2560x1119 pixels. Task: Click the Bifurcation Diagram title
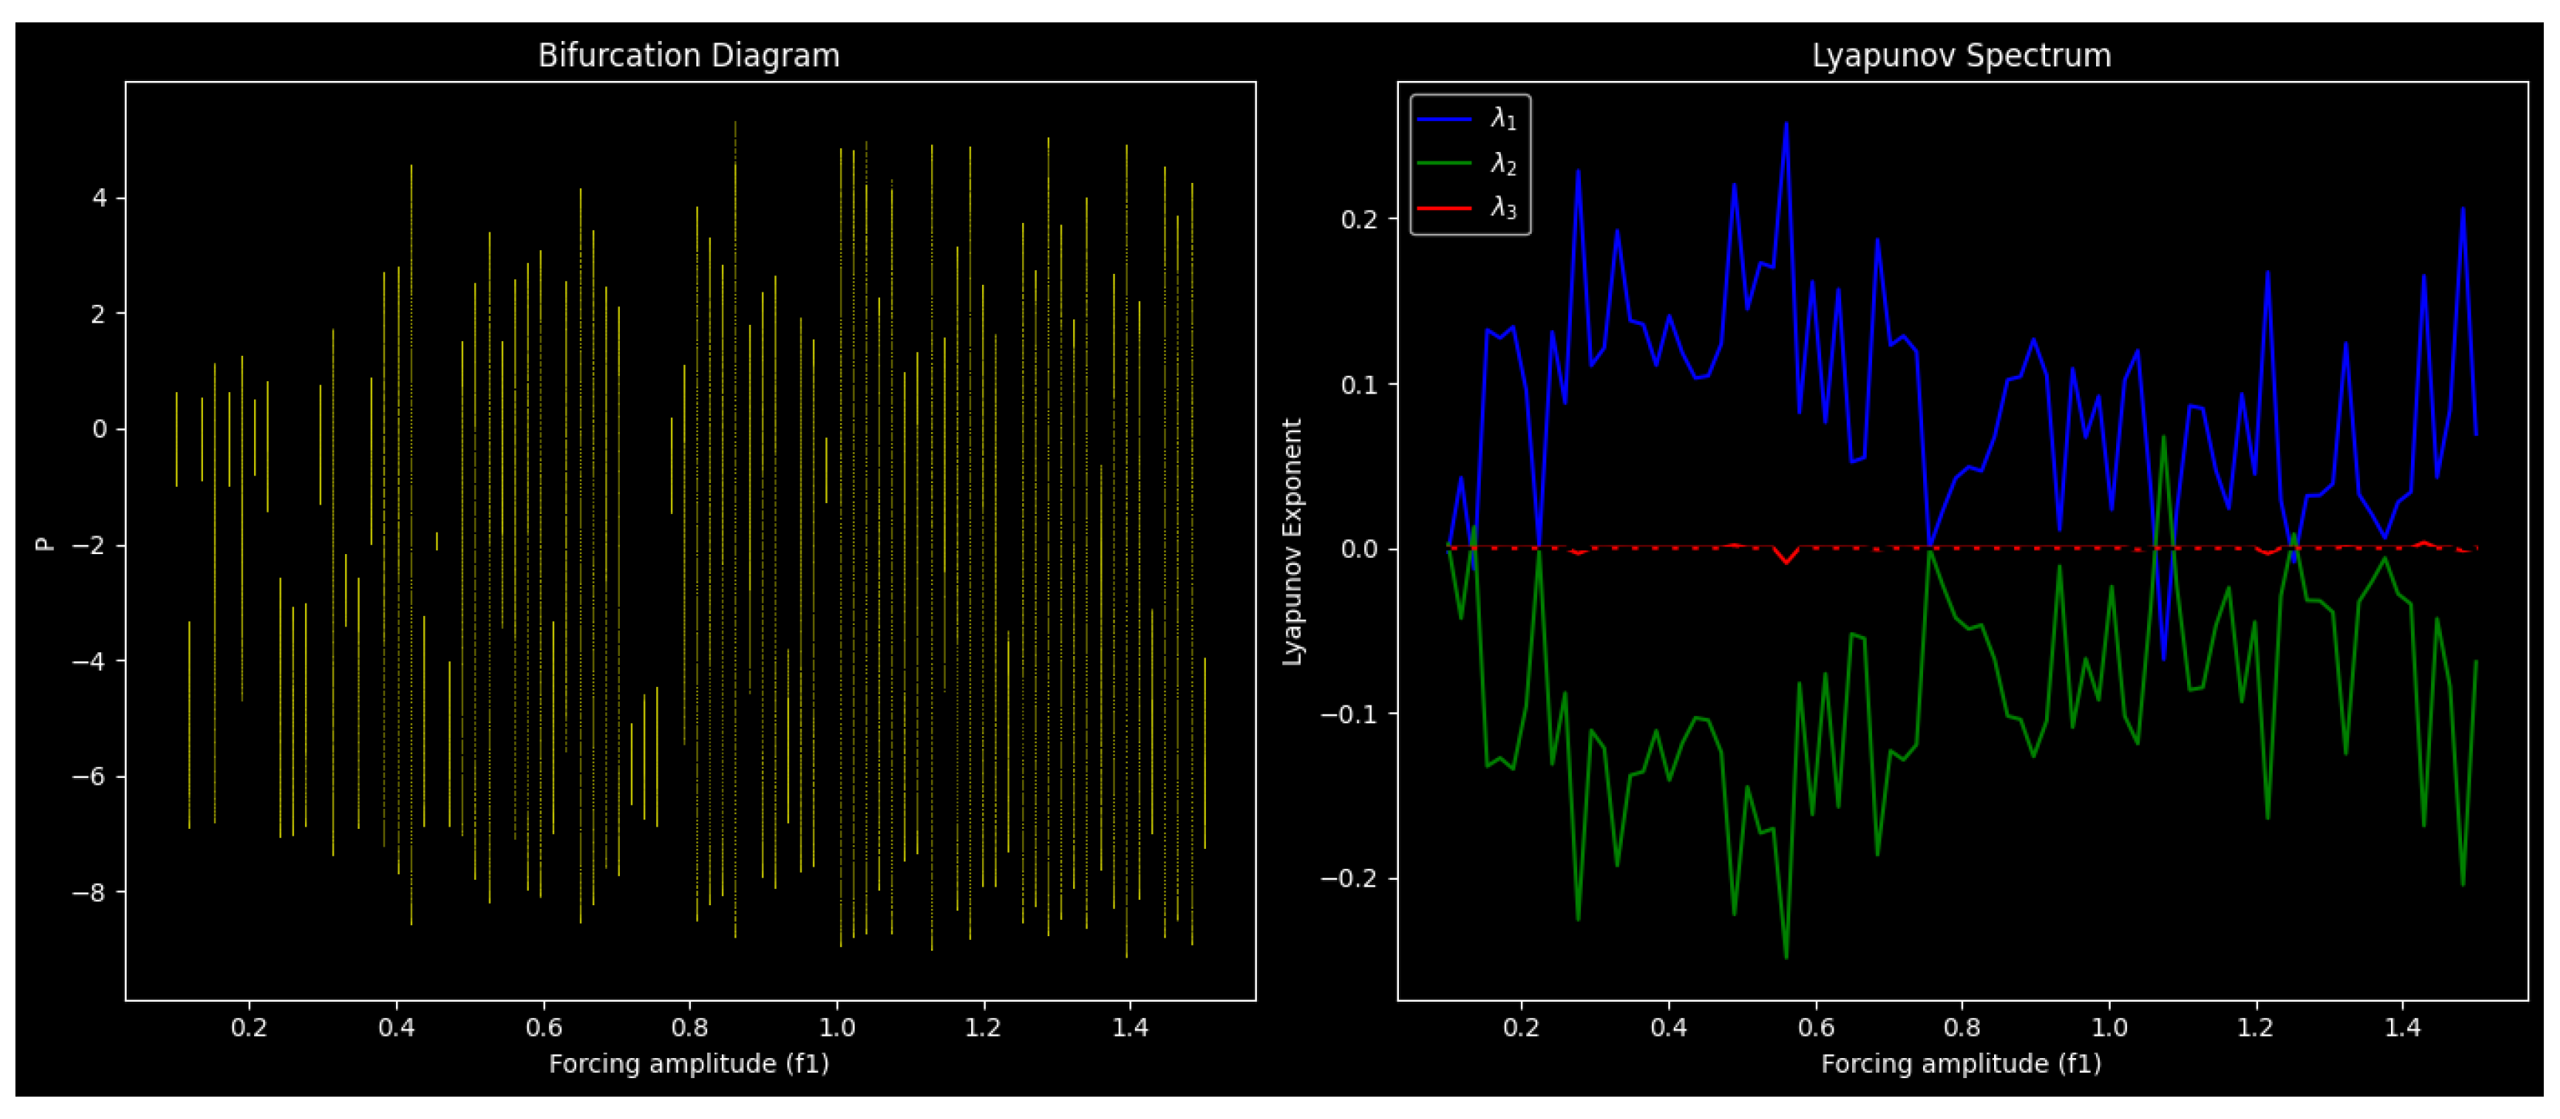pyautogui.click(x=689, y=56)
